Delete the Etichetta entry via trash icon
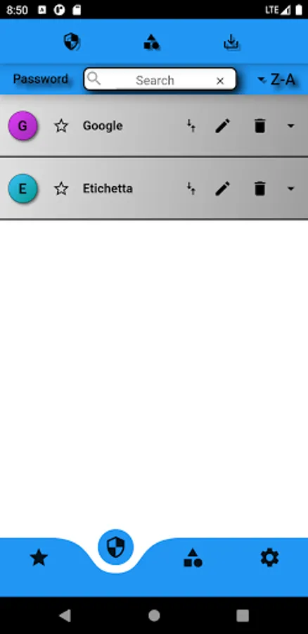The height and width of the screenshot is (634, 308). [260, 188]
